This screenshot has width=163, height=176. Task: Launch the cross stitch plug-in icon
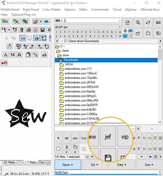pyautogui.click(x=25, y=21)
